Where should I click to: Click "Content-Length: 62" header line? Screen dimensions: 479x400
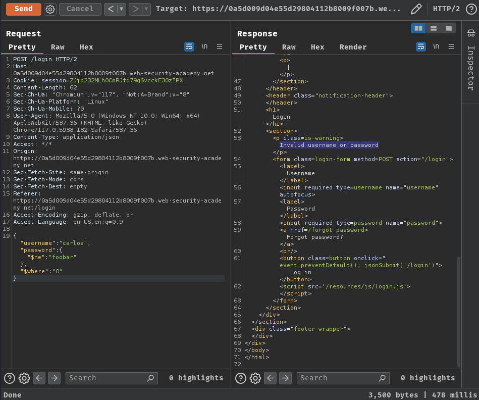(45, 87)
